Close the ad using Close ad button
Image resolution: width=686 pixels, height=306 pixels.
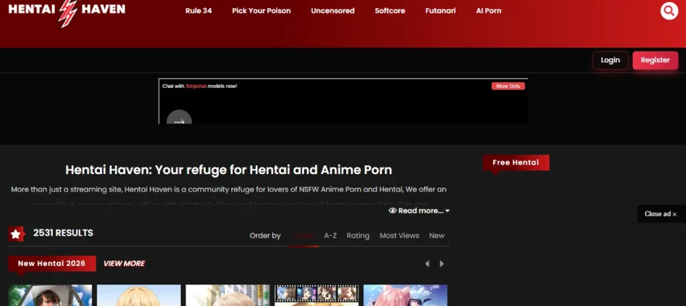coord(661,214)
